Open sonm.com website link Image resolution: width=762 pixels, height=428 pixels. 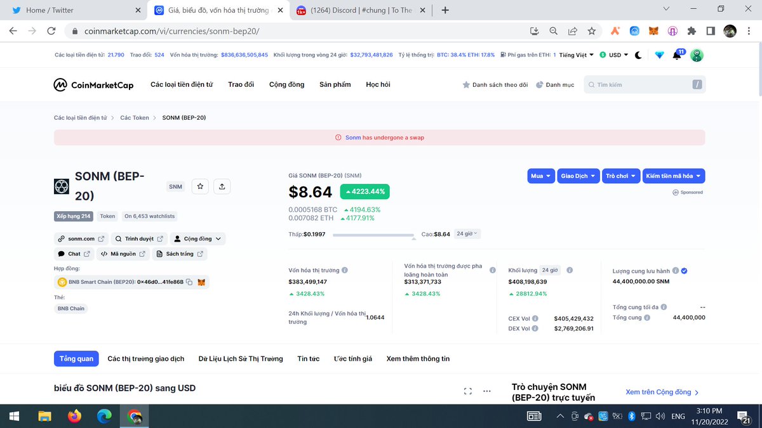coord(81,239)
